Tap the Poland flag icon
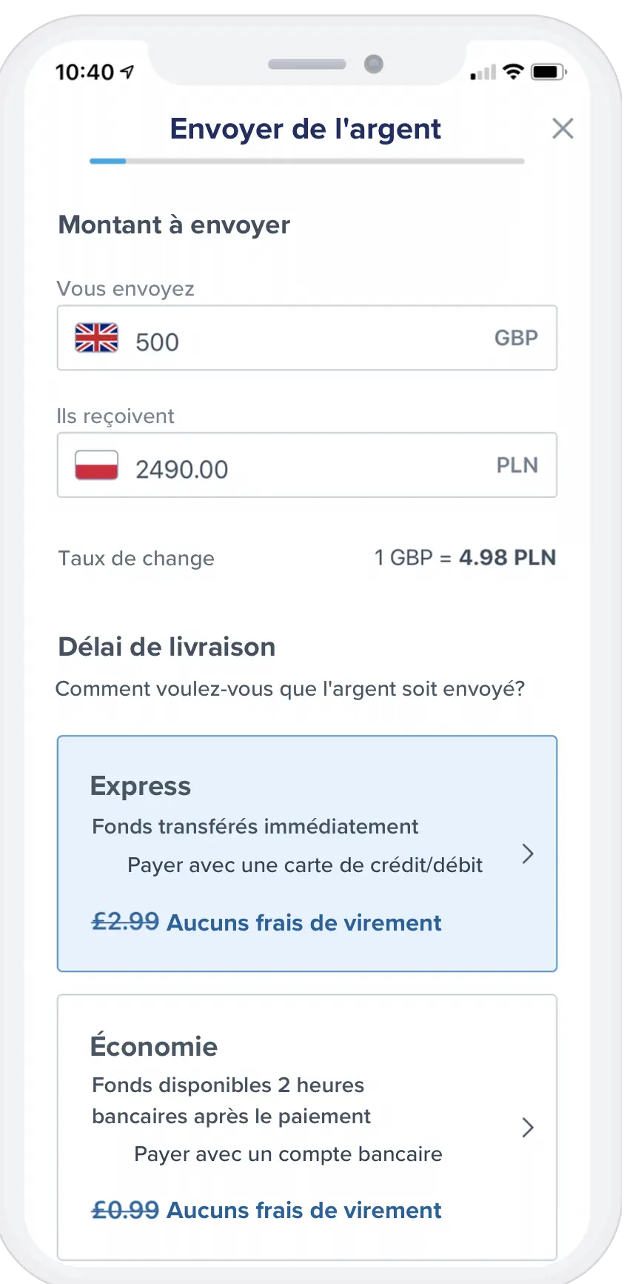The image size is (624, 1284). click(x=96, y=465)
